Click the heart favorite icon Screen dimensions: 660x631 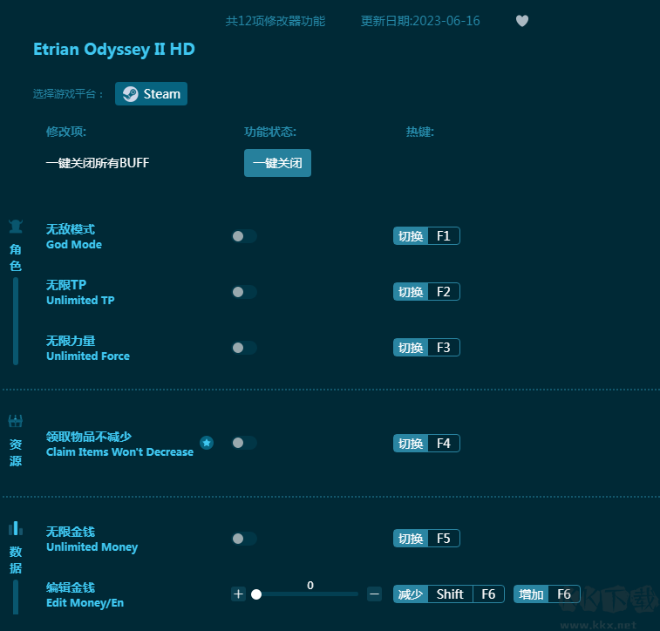click(x=522, y=21)
